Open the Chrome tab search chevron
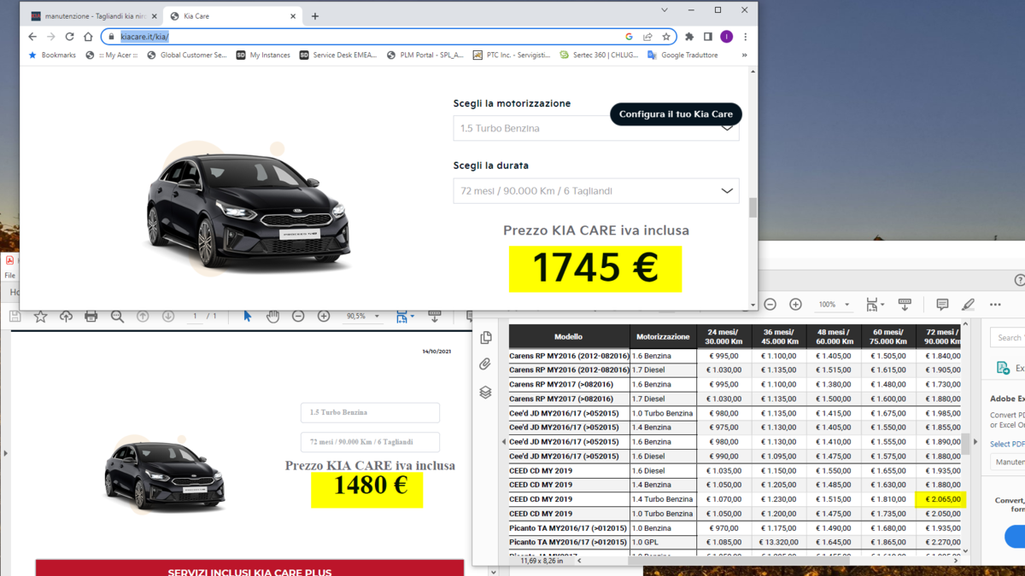This screenshot has width=1025, height=576. click(665, 10)
